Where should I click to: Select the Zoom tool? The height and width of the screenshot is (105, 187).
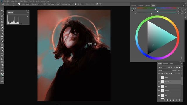tap(2, 68)
